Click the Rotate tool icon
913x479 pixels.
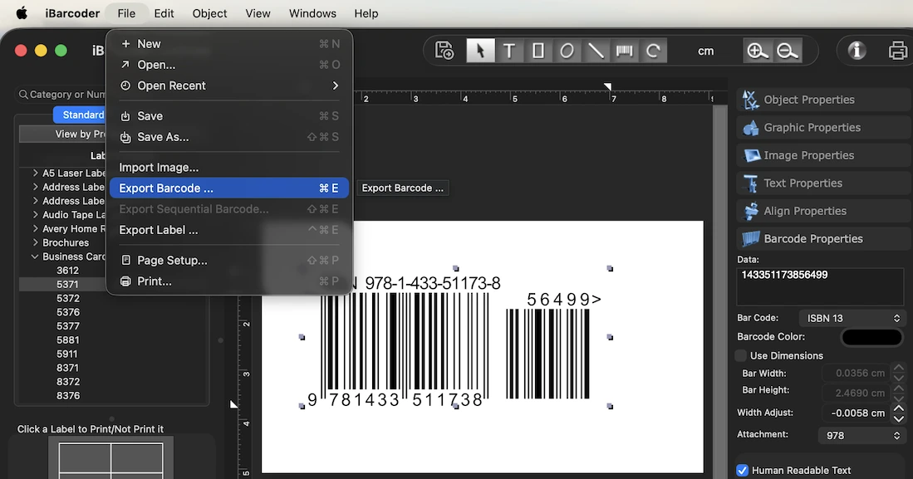coord(653,51)
